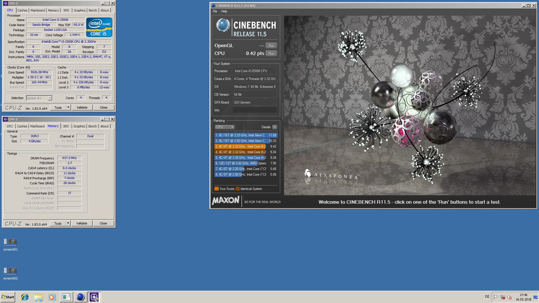
Task: Open taskbar application with window icon
Action: pos(66,297)
